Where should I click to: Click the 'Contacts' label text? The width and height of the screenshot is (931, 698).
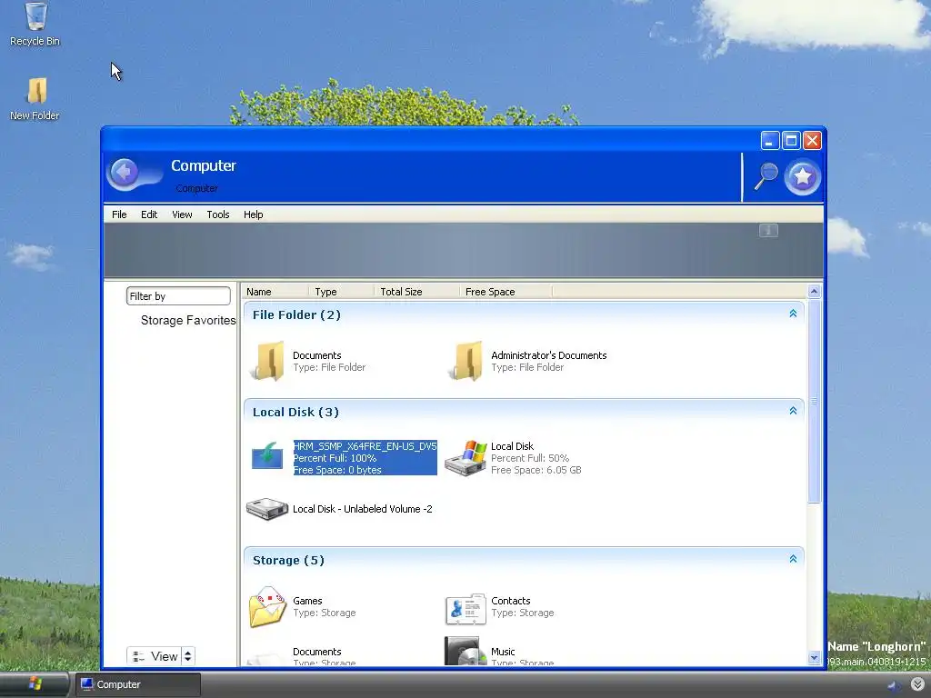pos(511,601)
